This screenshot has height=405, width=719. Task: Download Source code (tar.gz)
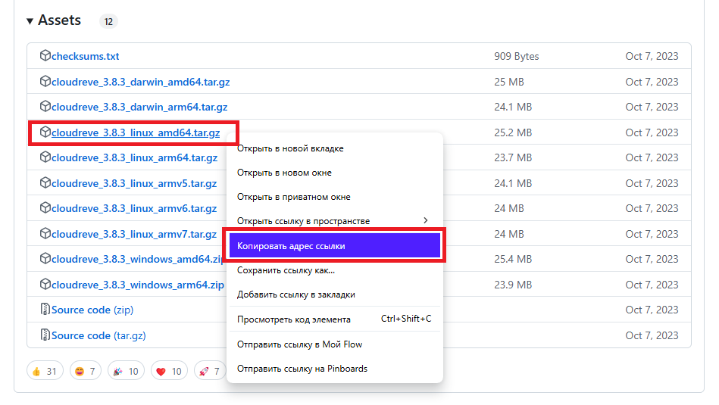[98, 336]
